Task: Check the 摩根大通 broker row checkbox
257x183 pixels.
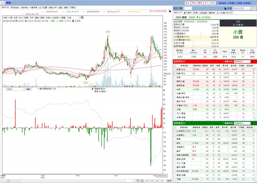Action: [175, 81]
